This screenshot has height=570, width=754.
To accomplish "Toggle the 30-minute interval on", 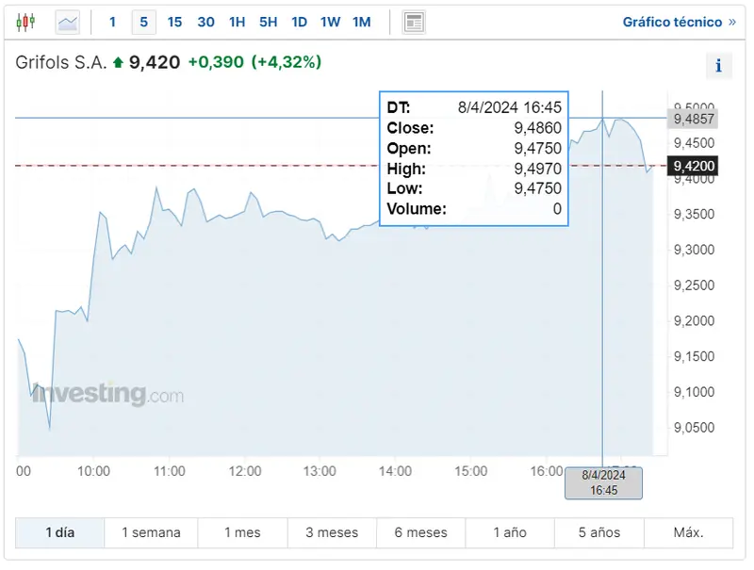I will coord(205,21).
